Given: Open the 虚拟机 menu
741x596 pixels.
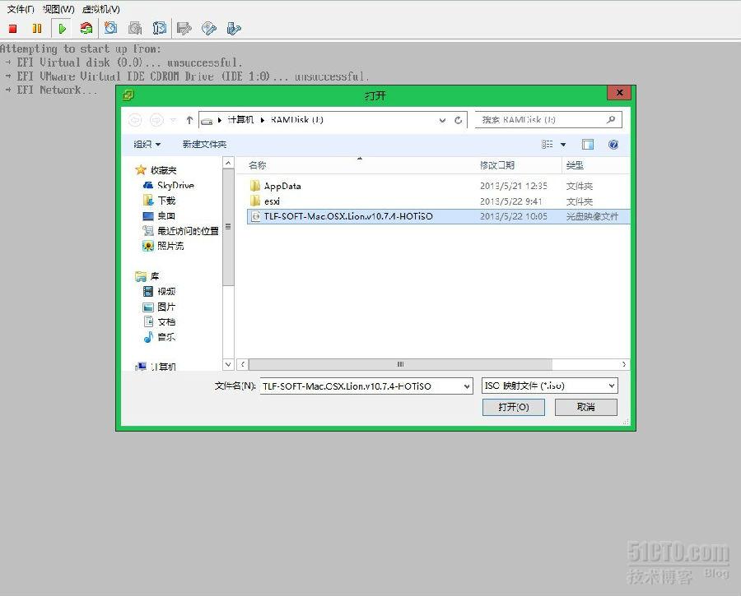Looking at the screenshot, I should [x=100, y=9].
